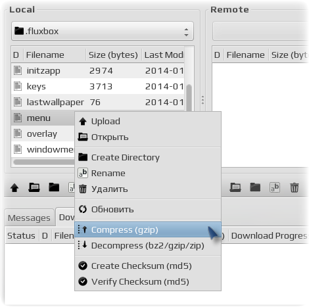
Task: Click the file icon next to lastwallpaper
Action: click(18, 102)
